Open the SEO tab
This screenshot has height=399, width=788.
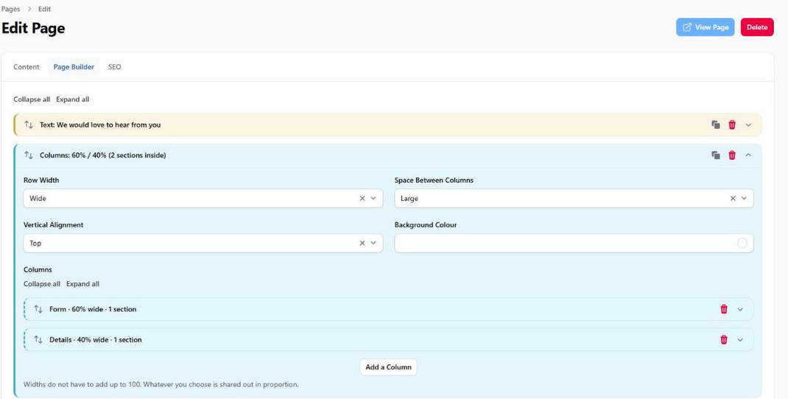click(115, 67)
